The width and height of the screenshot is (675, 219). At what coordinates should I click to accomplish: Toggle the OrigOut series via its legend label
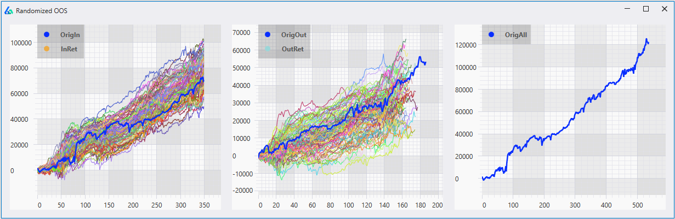click(293, 35)
